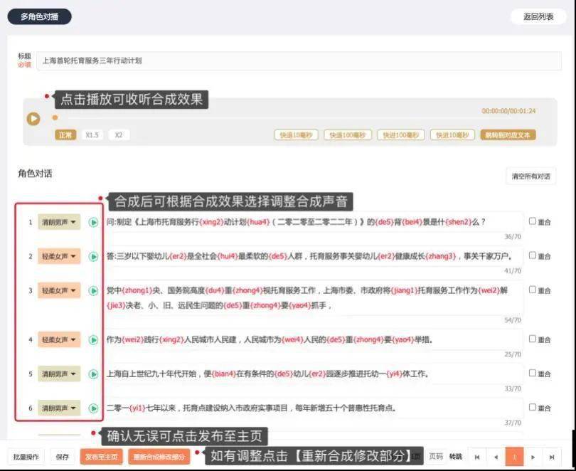The height and width of the screenshot is (471, 576).
Task: Open the 清朗男声 voice dropdown in row 5
Action: [59, 374]
